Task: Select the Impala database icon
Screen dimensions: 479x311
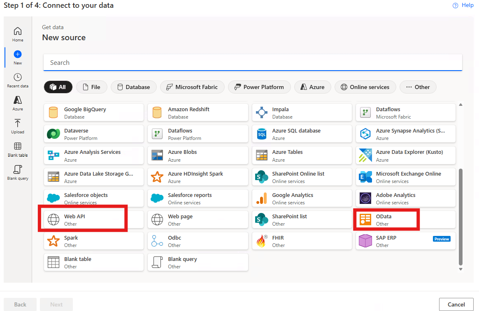Action: point(261,112)
